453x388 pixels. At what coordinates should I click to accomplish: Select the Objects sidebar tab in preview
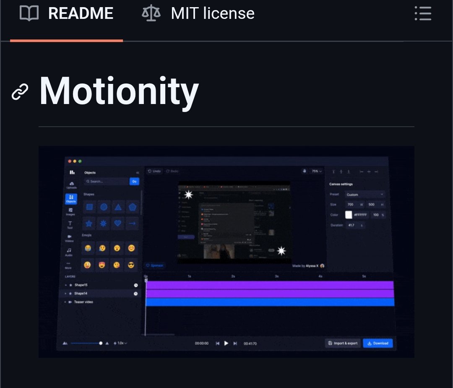(x=71, y=199)
